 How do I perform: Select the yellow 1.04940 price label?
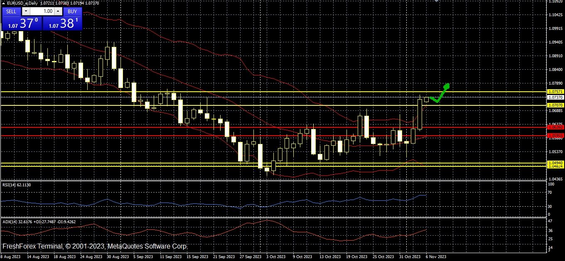tap(555, 163)
